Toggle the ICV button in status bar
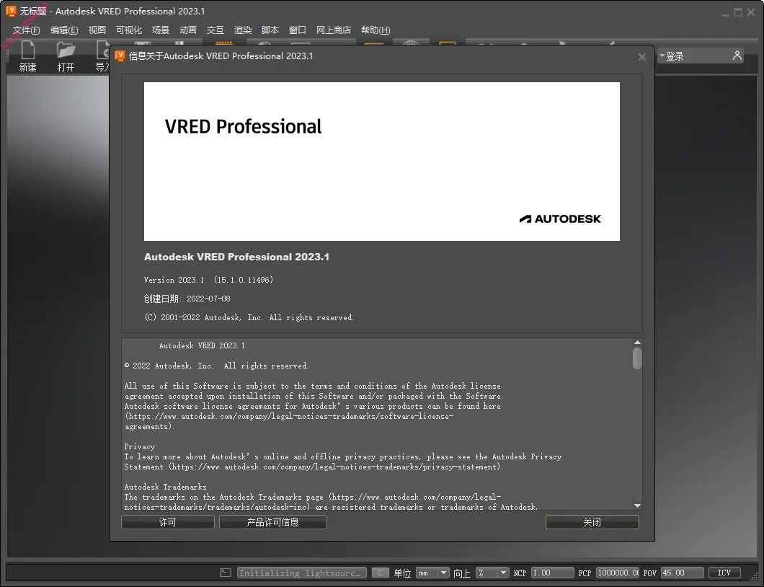 point(724,573)
